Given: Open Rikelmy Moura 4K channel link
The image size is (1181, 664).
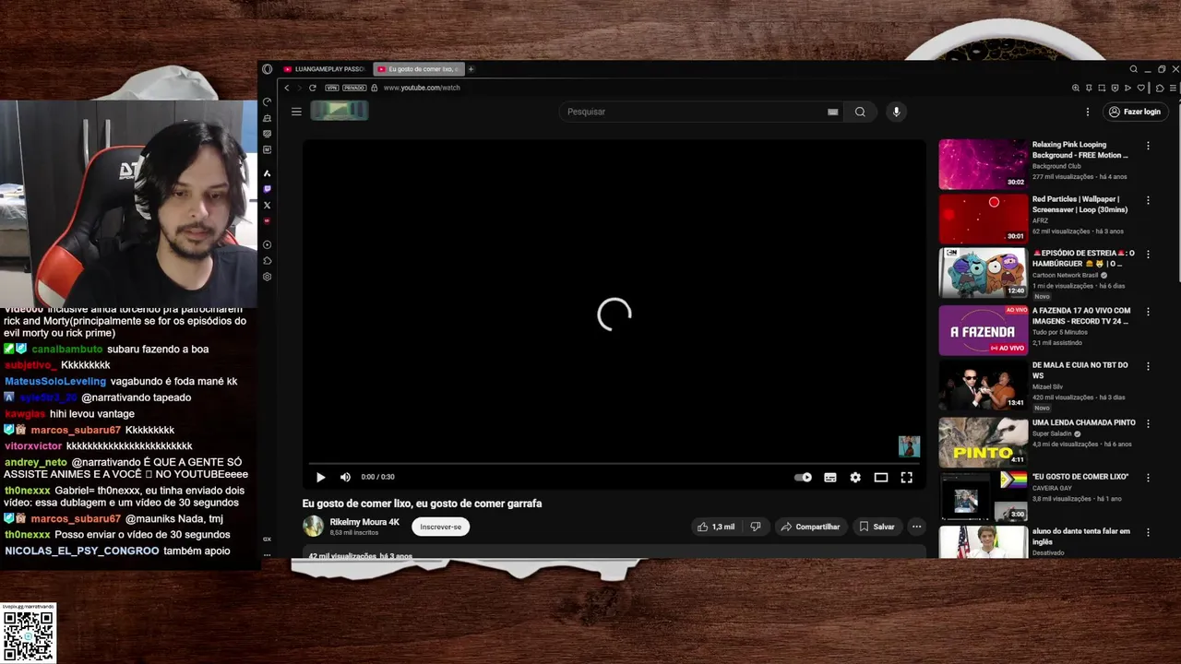Looking at the screenshot, I should click(364, 522).
